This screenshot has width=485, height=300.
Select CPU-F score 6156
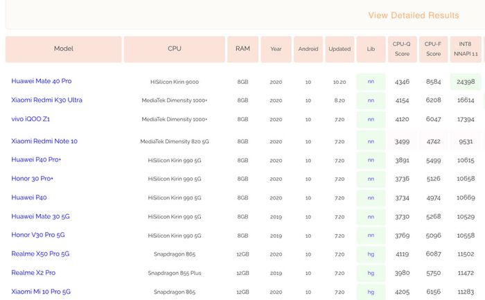coord(433,292)
